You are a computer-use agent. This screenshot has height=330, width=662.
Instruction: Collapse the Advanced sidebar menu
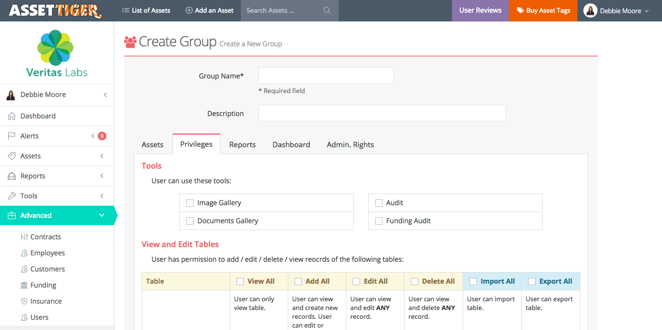(x=36, y=215)
